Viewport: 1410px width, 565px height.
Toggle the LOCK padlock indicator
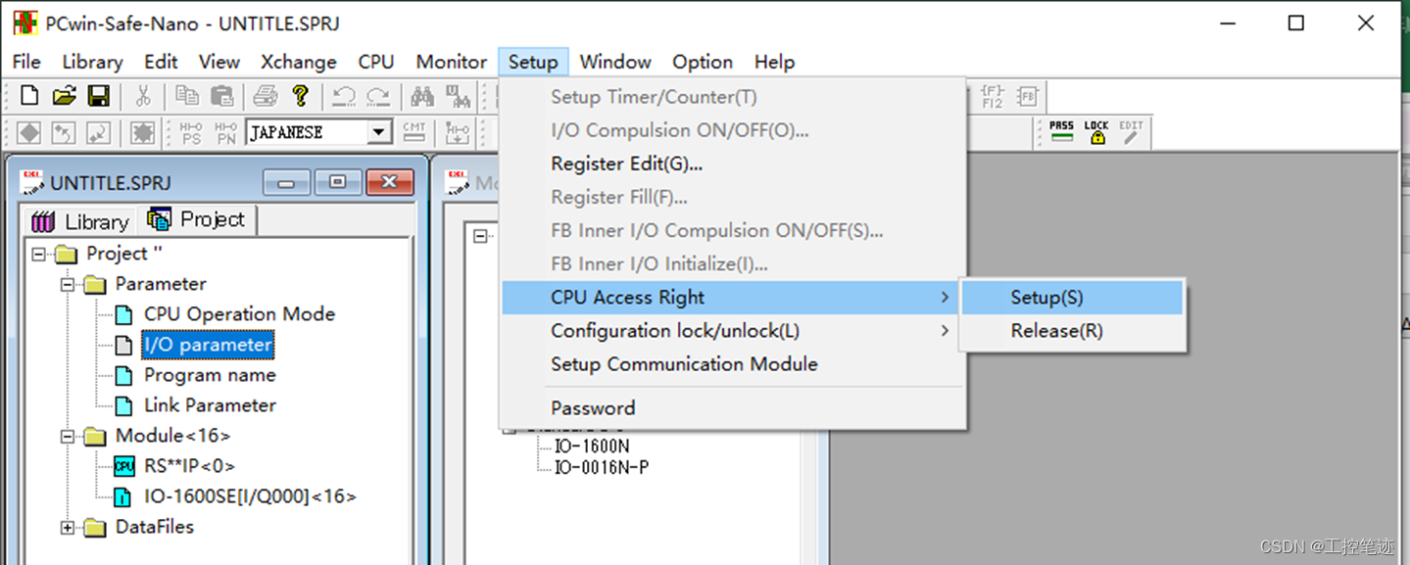click(x=1096, y=132)
